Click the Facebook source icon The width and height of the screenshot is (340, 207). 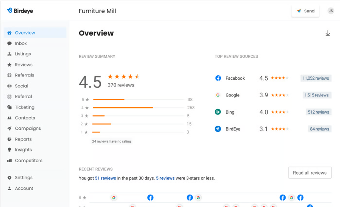[218, 78]
